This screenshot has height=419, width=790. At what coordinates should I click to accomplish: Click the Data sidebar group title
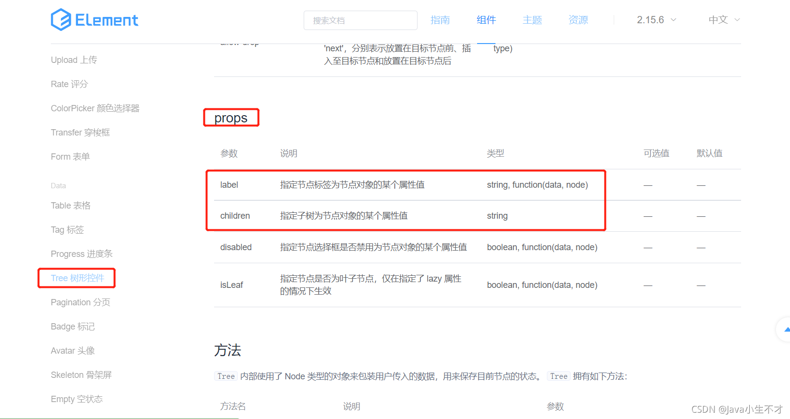pos(58,186)
